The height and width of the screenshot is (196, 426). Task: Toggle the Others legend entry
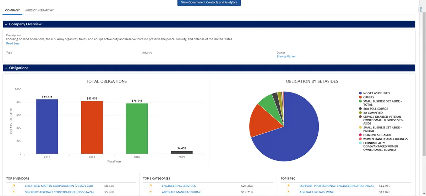pyautogui.click(x=367, y=97)
